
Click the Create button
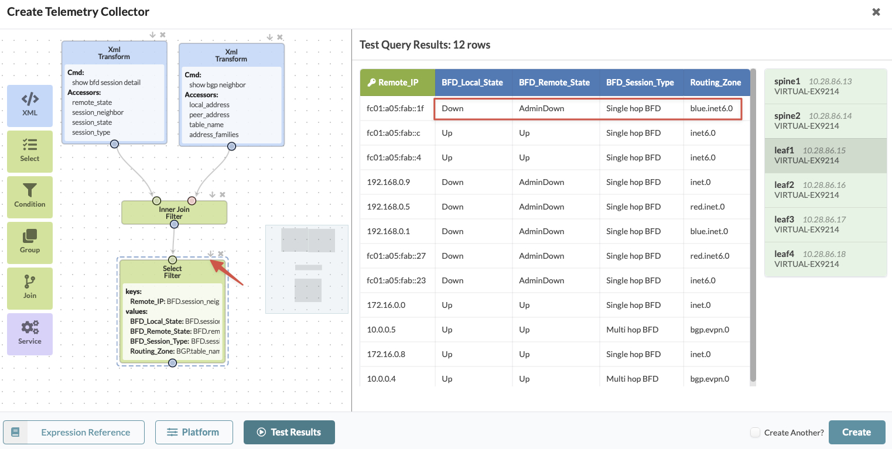[x=856, y=432]
